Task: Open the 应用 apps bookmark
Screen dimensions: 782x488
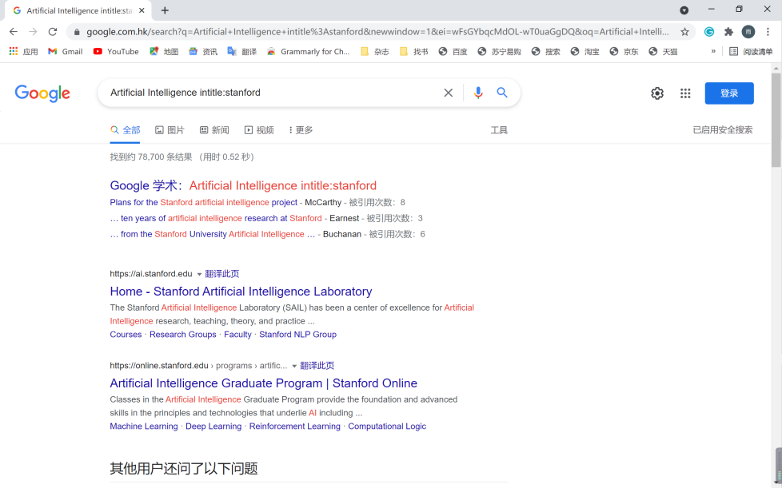Action: pos(23,51)
